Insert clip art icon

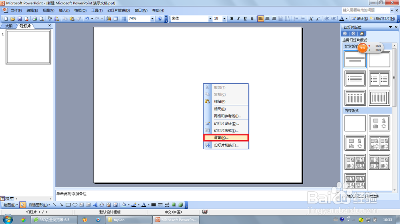click(x=109, y=205)
